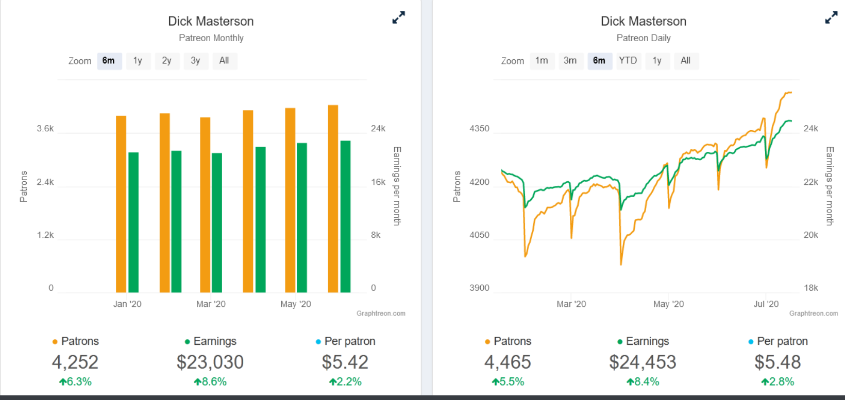The width and height of the screenshot is (845, 400).
Task: Select 1y zoom on Monthly chart
Action: 138,61
